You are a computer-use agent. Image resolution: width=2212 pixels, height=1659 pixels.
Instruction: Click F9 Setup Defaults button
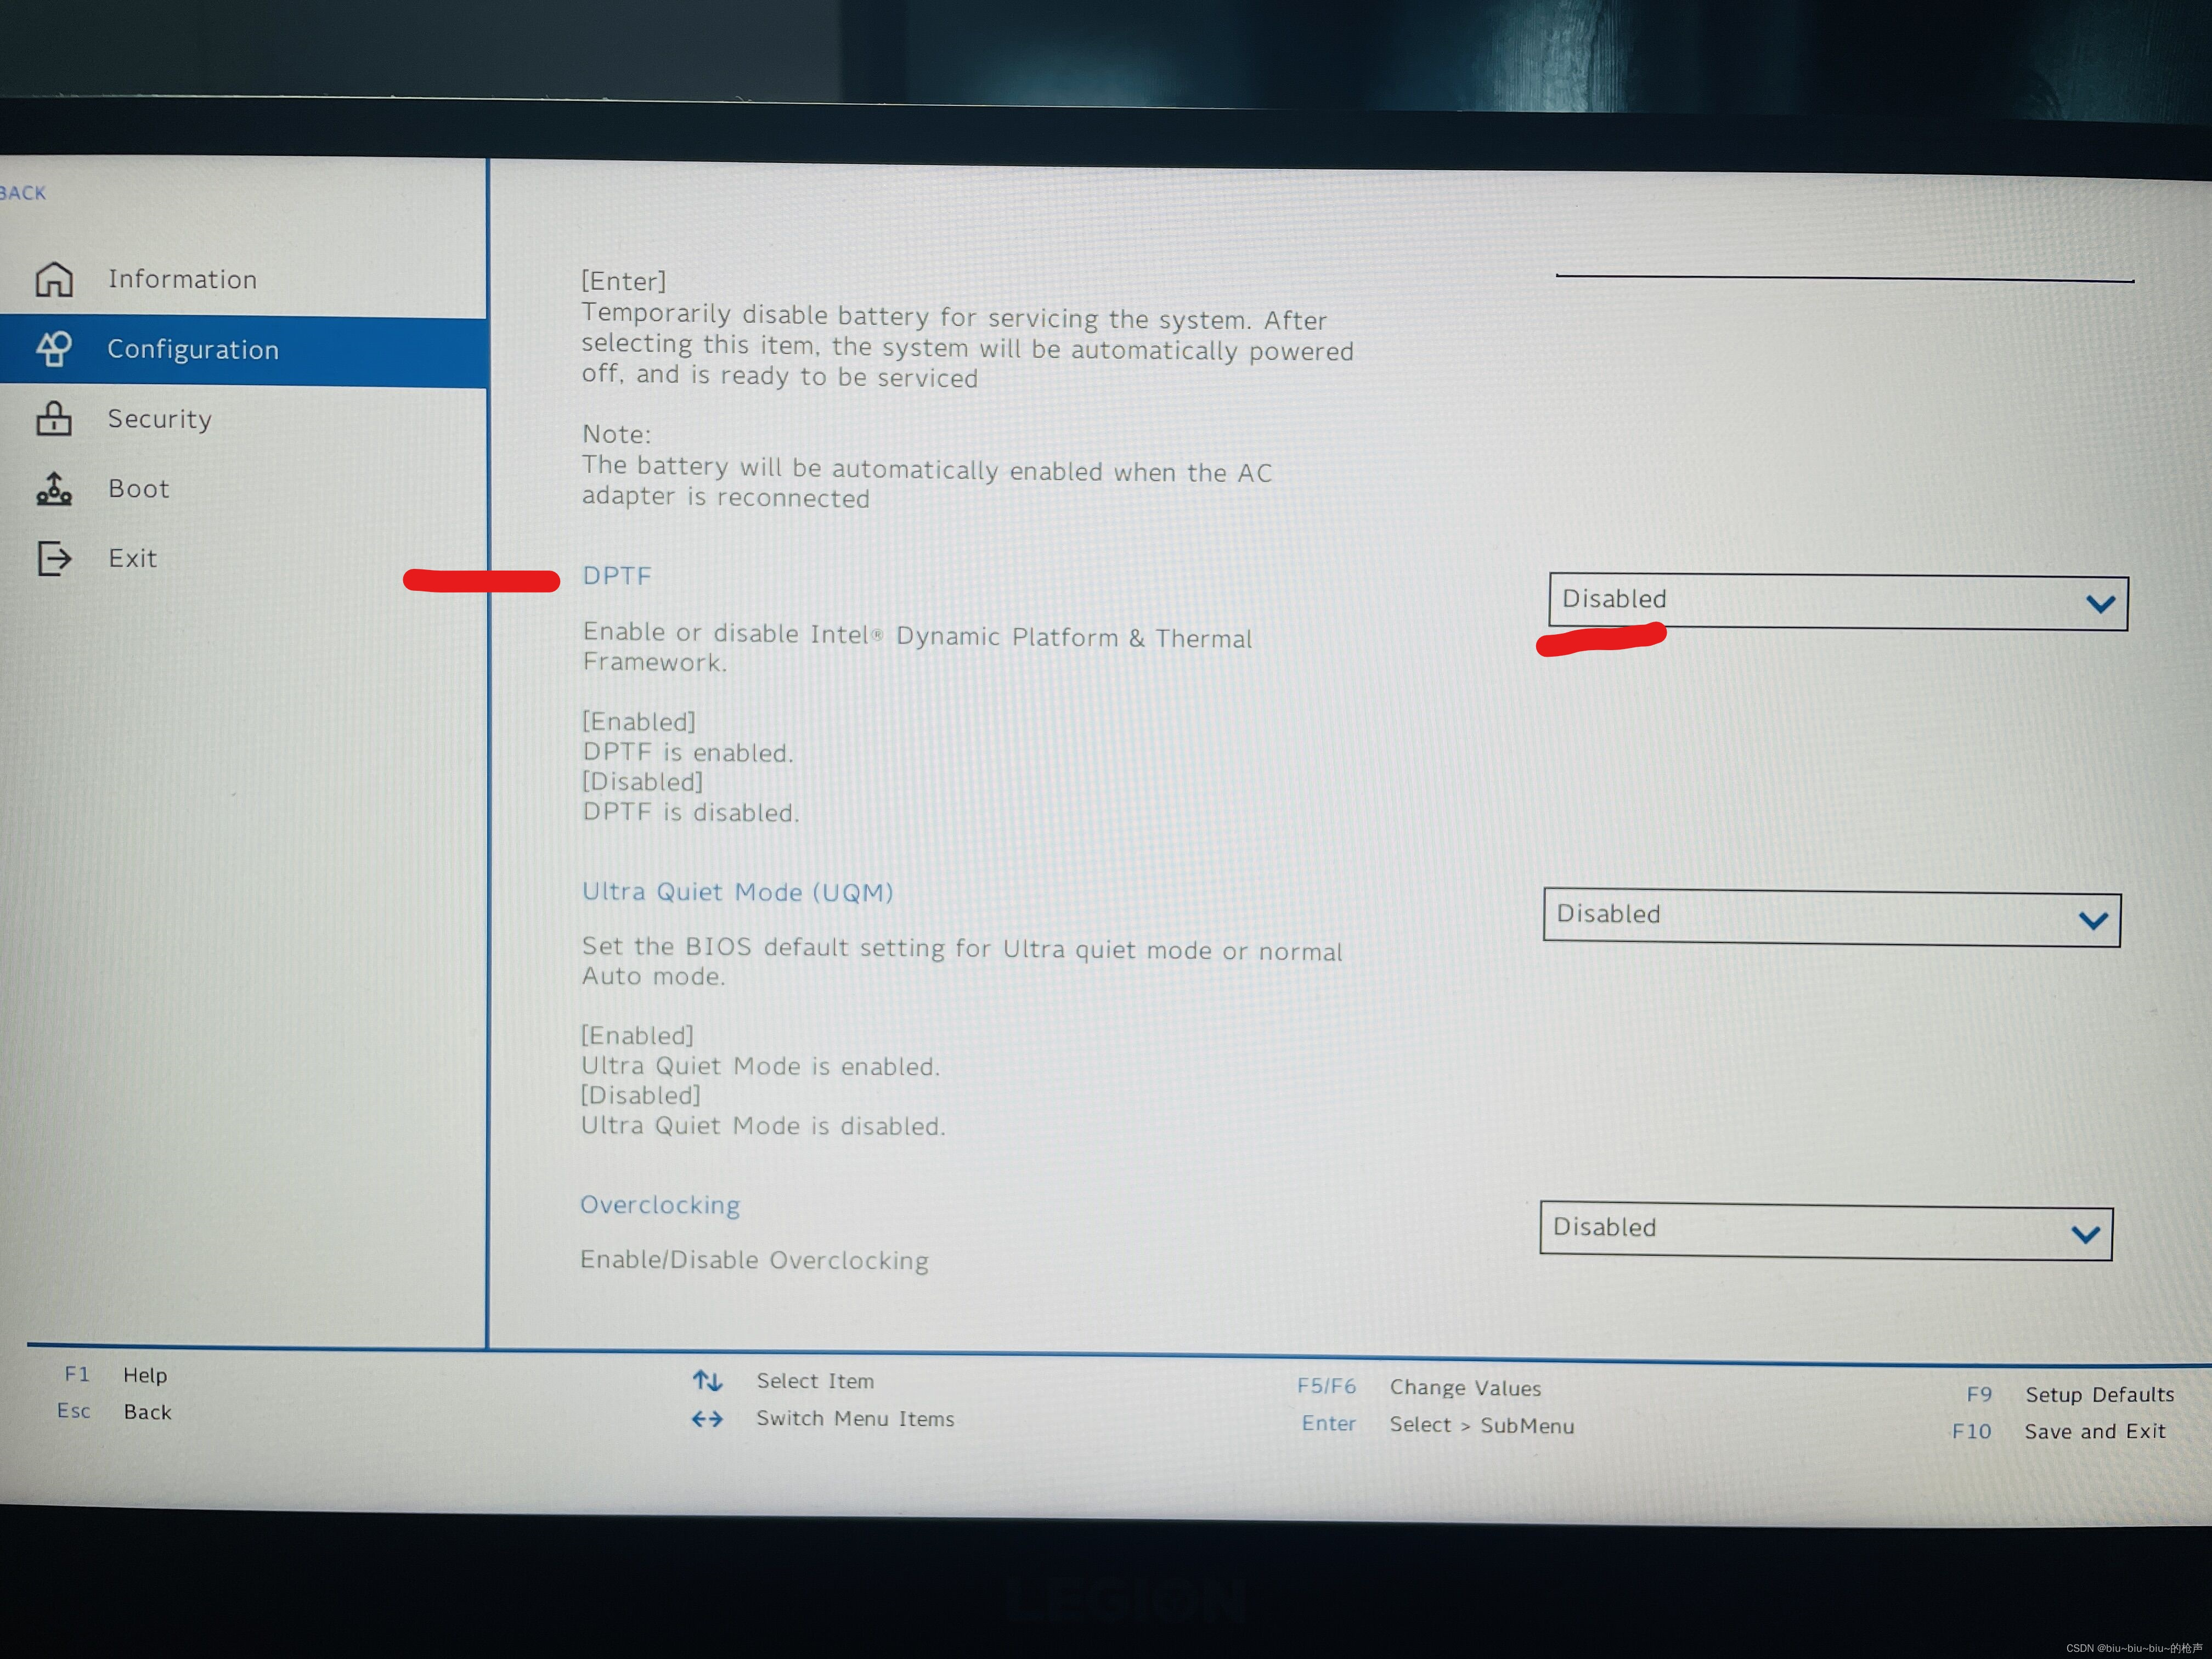pos(2064,1389)
